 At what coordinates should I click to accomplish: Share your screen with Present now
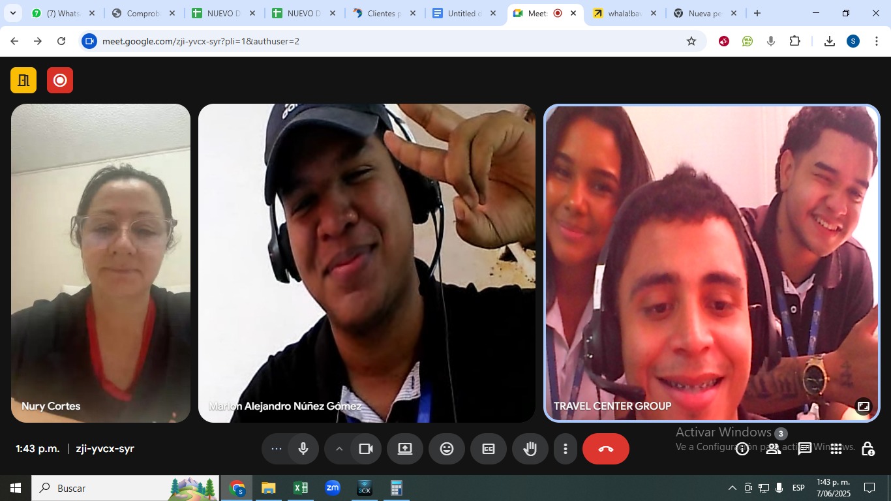(x=405, y=449)
